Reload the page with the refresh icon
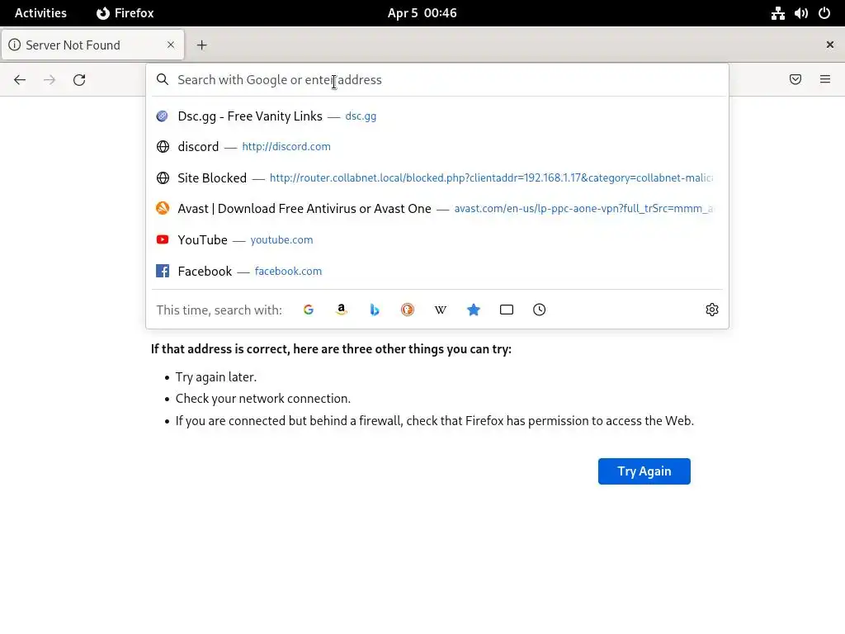Screen dimensions: 845x634 coord(79,80)
